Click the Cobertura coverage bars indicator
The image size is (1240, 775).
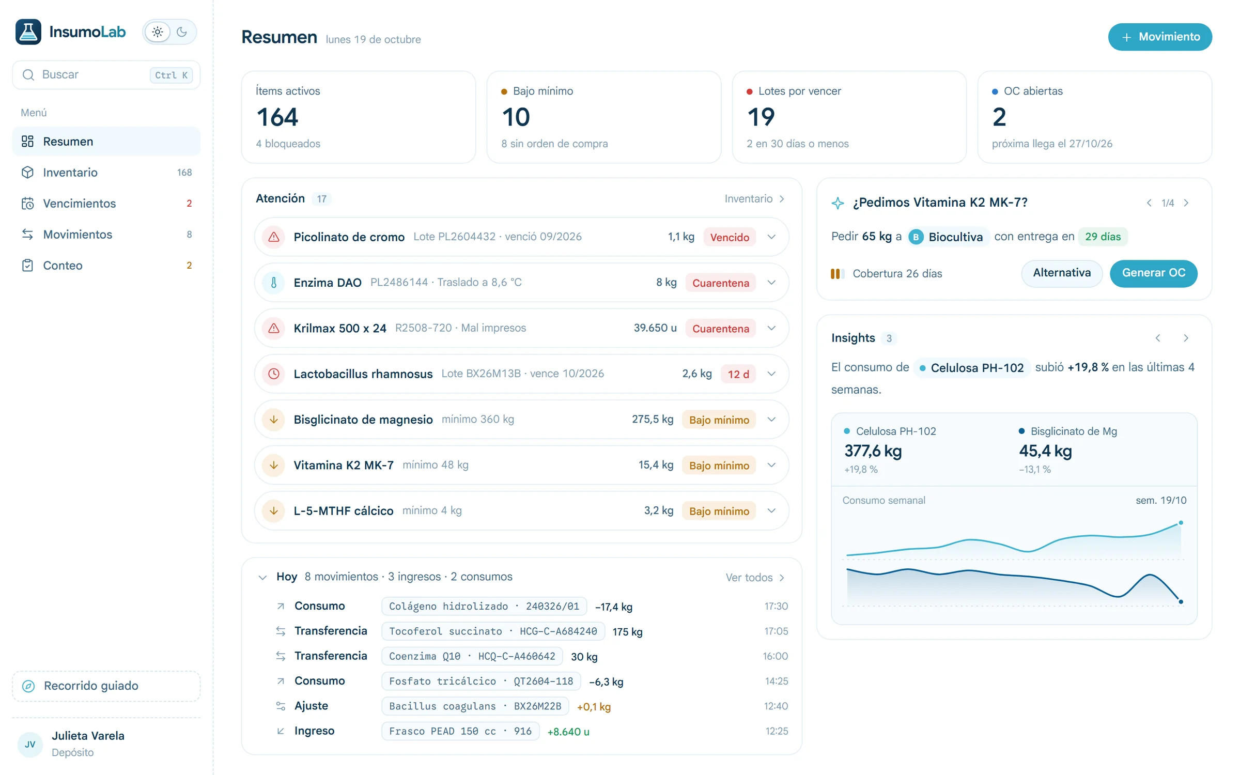(x=837, y=274)
